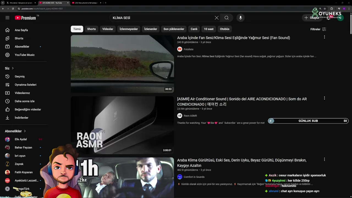Select the 10 saat filter chip

(x=209, y=29)
